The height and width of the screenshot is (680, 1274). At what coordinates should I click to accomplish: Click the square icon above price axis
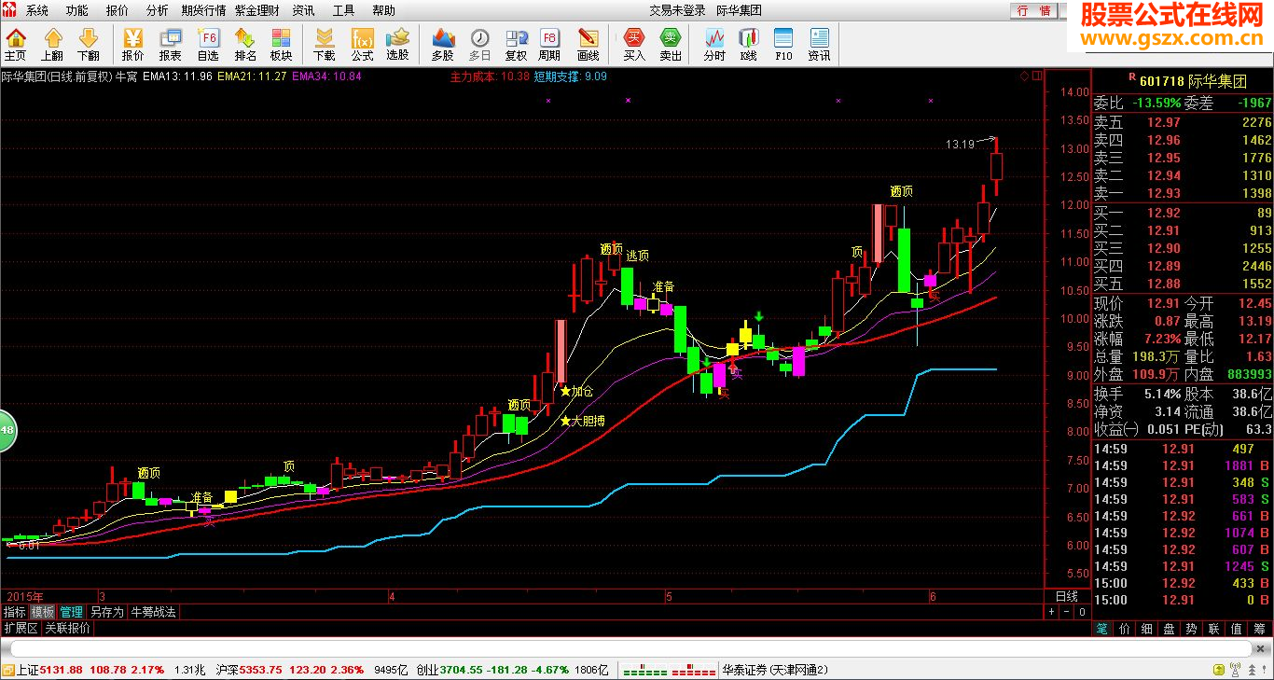[x=1037, y=76]
